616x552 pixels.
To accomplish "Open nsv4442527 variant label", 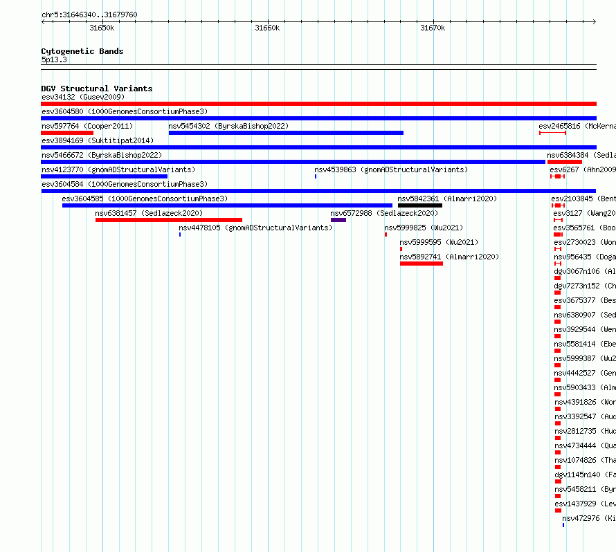I will (585, 373).
